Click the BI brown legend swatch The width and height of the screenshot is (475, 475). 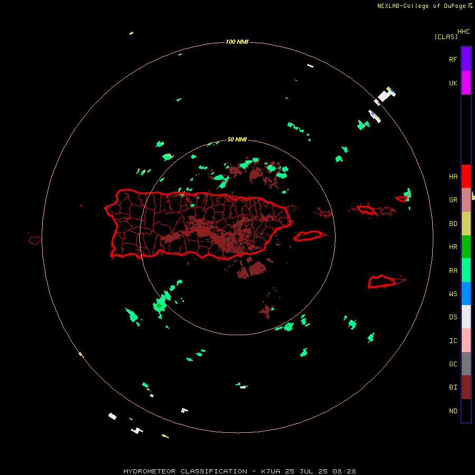coord(466,387)
